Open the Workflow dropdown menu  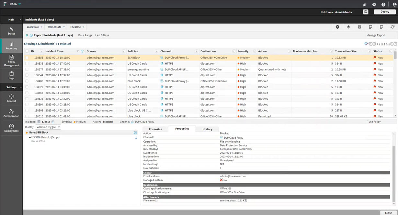tap(34, 27)
